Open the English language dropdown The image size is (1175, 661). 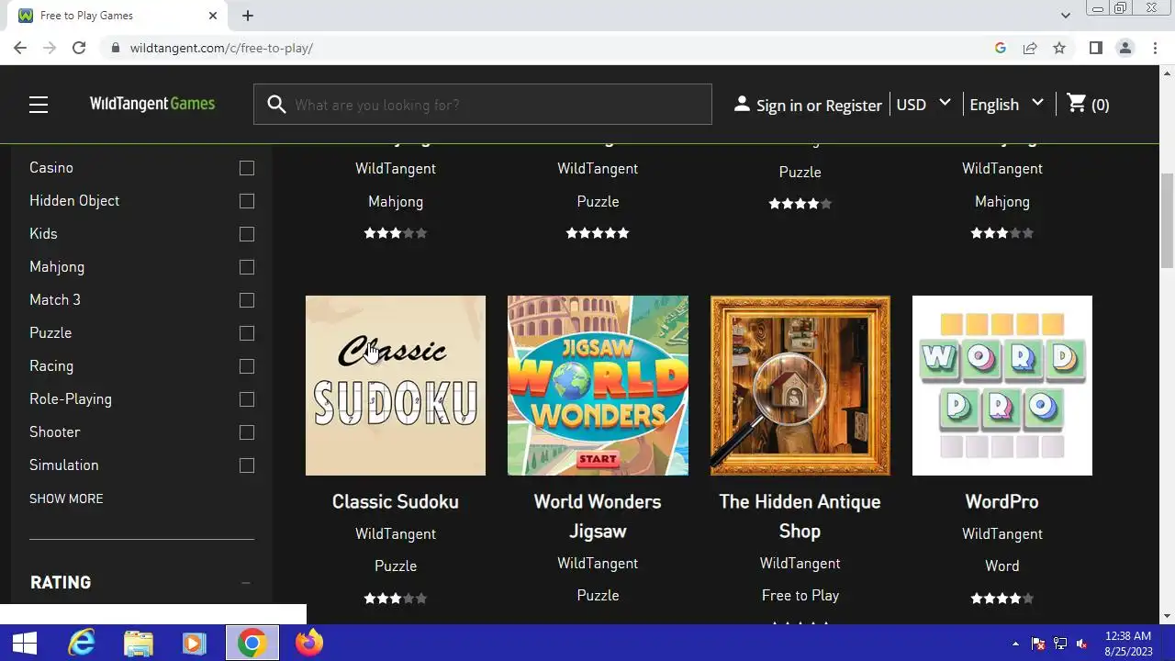pyautogui.click(x=1006, y=104)
